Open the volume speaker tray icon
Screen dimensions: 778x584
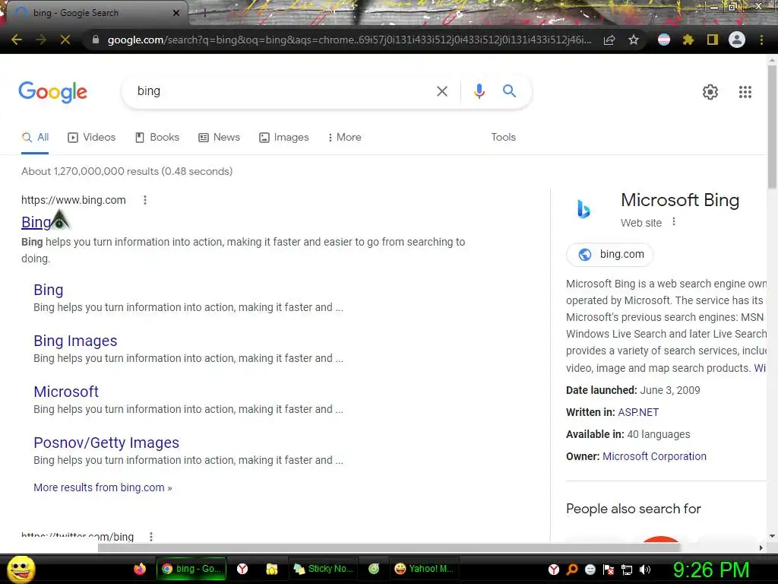[x=645, y=570]
